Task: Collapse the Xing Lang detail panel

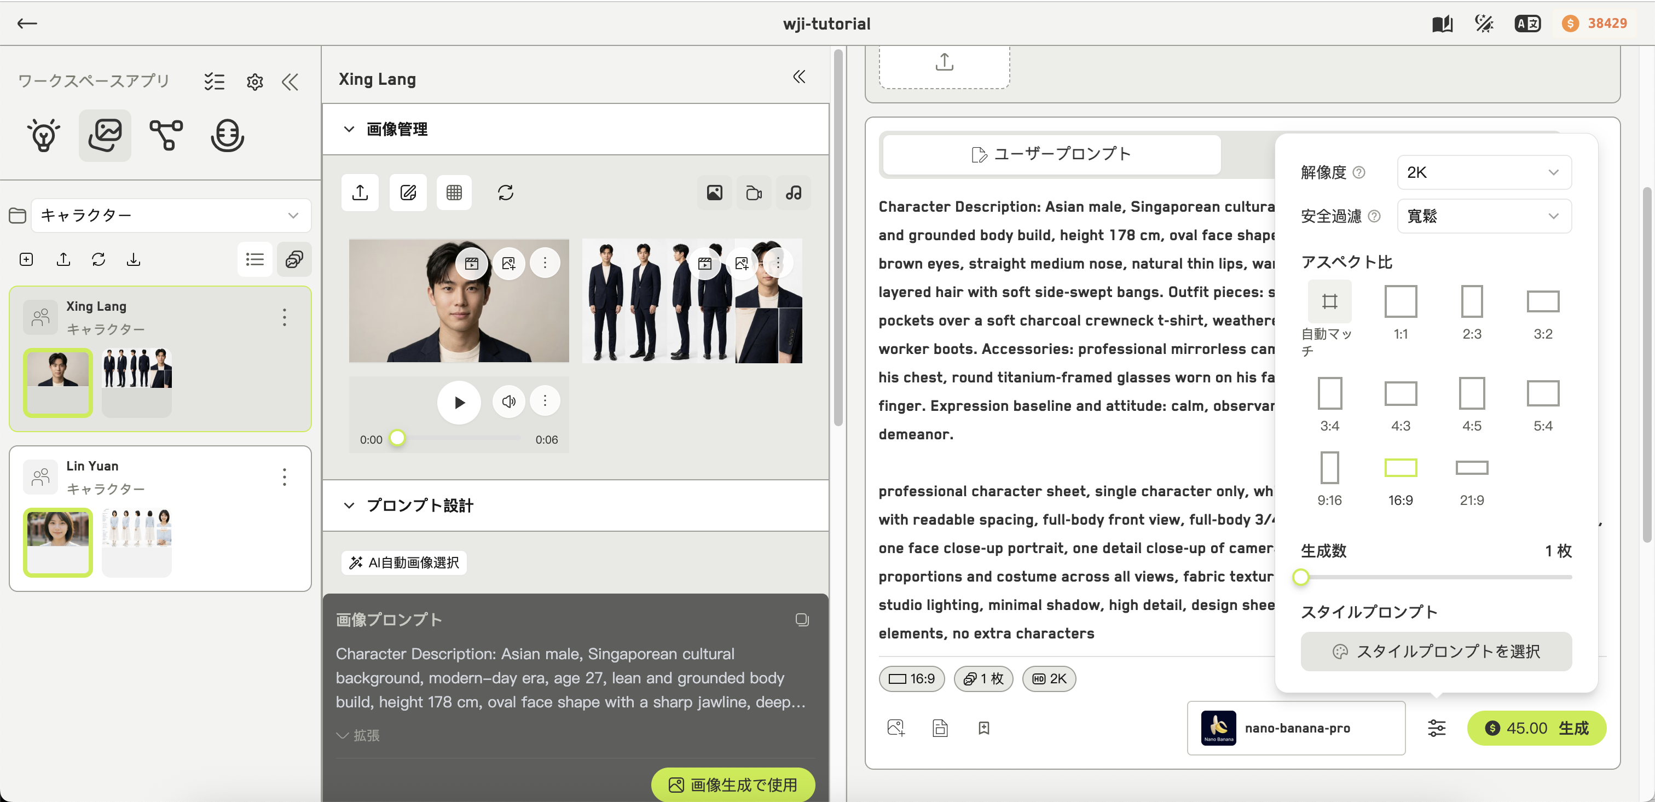Action: point(798,77)
